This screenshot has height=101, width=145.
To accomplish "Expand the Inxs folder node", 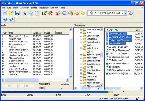I will click(x=81, y=33).
